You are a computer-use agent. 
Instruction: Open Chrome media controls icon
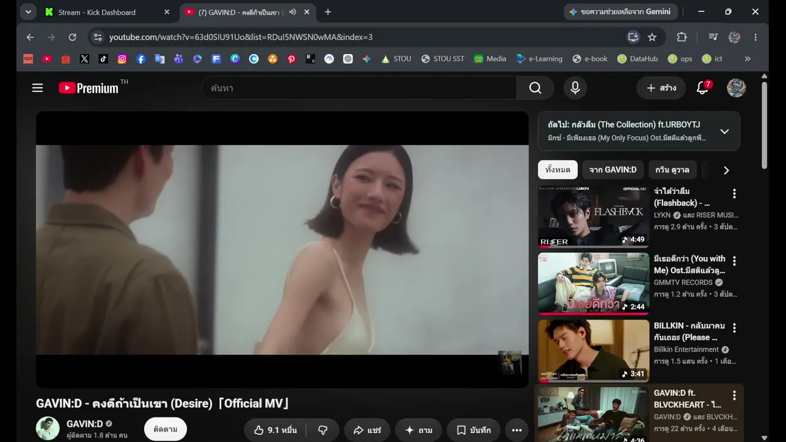coord(713,37)
